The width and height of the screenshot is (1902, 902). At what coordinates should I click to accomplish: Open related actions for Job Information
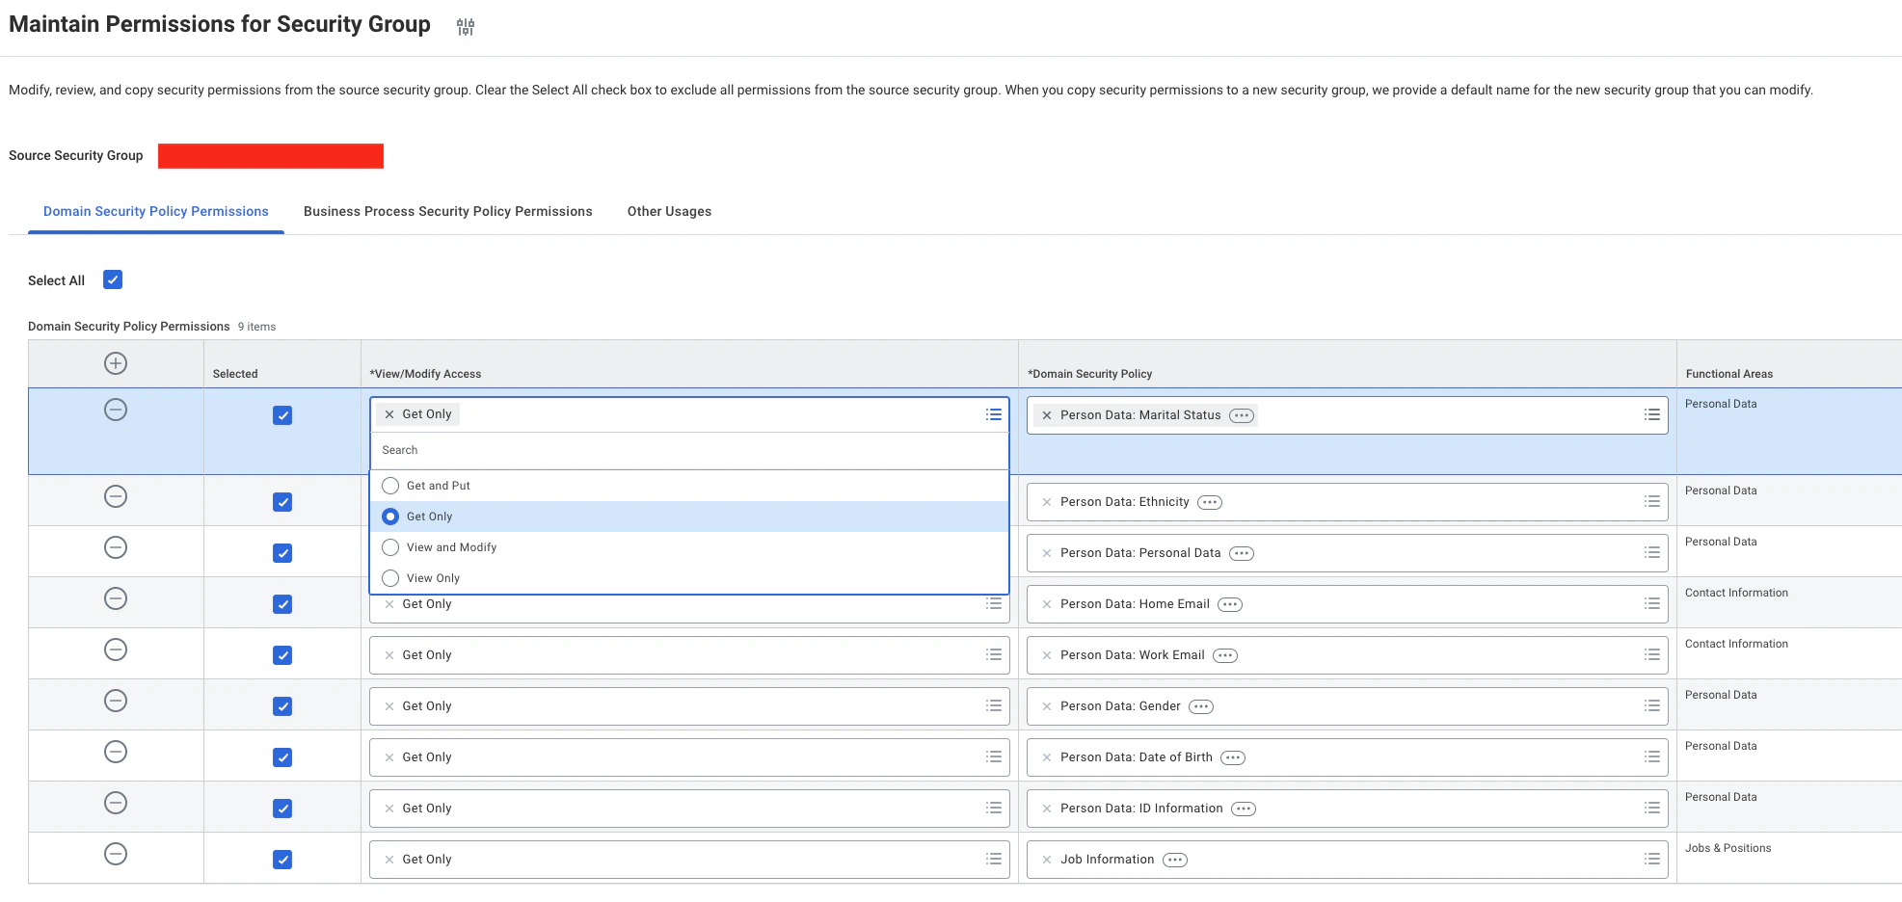(x=1175, y=860)
